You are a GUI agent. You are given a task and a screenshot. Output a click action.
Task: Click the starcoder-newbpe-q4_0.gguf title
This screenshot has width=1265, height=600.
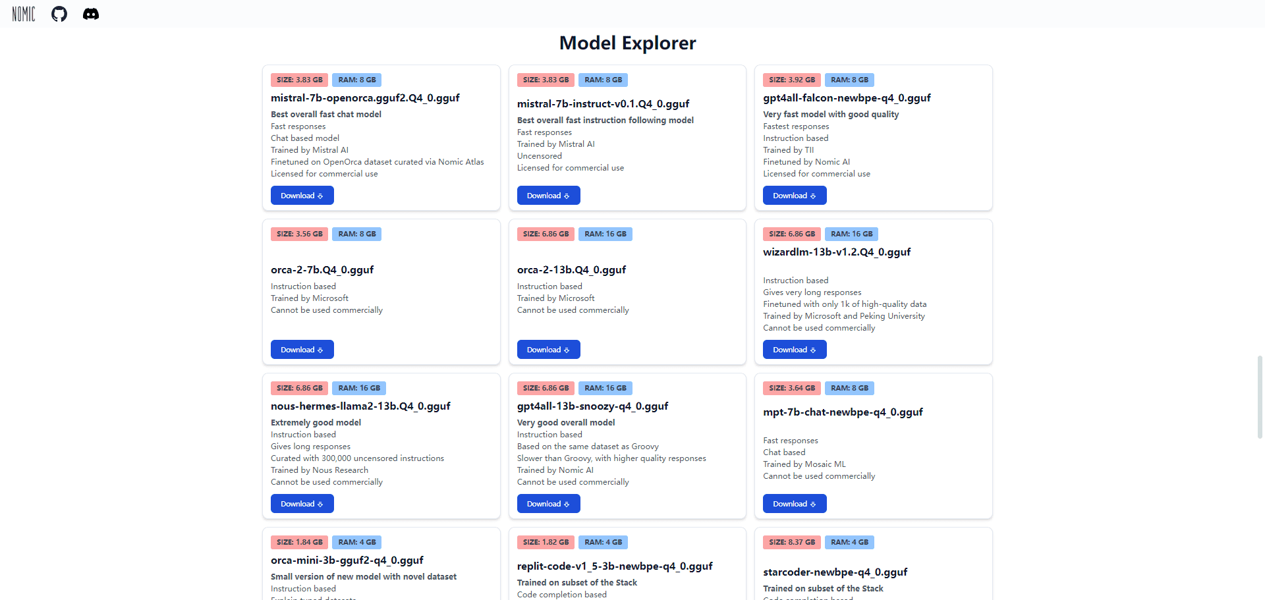(835, 572)
